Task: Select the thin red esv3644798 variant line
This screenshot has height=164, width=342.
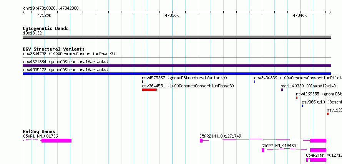Action: (177, 57)
